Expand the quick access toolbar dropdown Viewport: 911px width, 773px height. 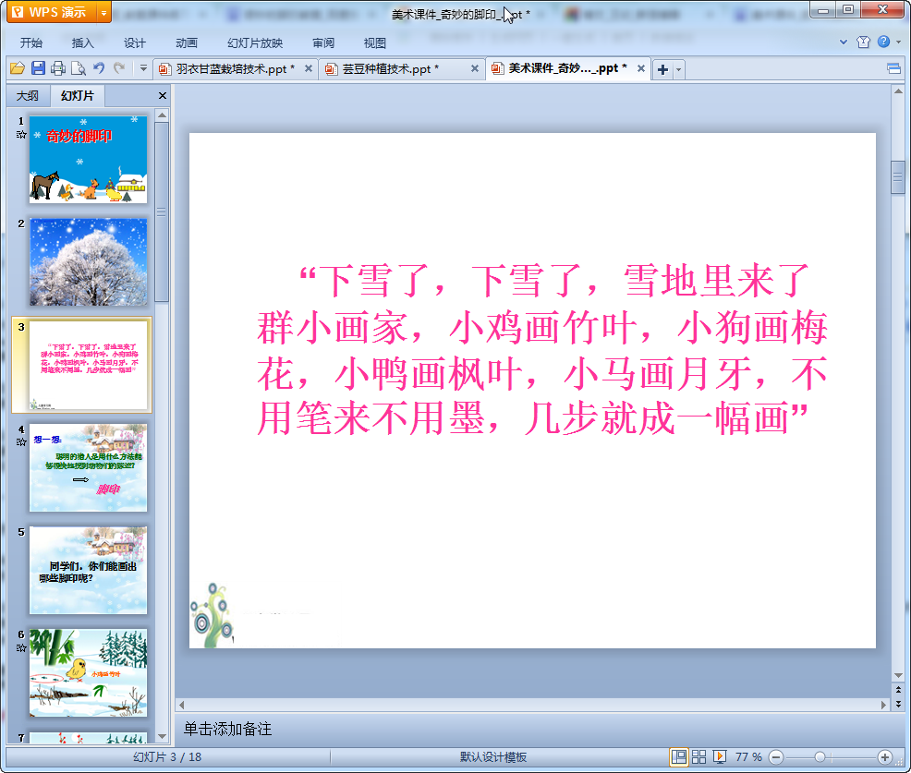click(x=143, y=68)
